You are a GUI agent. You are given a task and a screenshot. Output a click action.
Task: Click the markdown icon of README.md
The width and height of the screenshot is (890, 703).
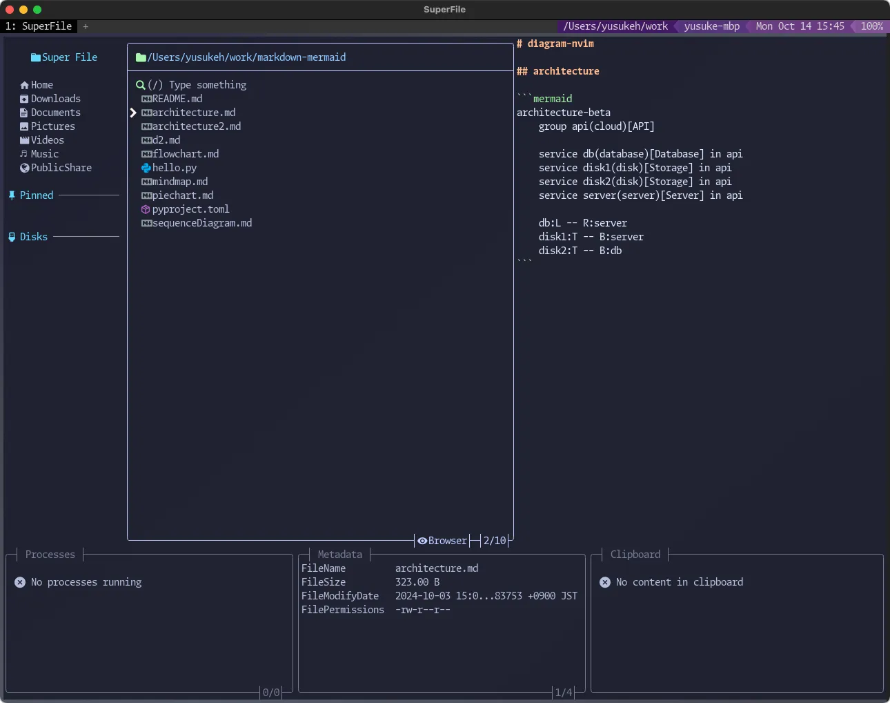coord(146,99)
